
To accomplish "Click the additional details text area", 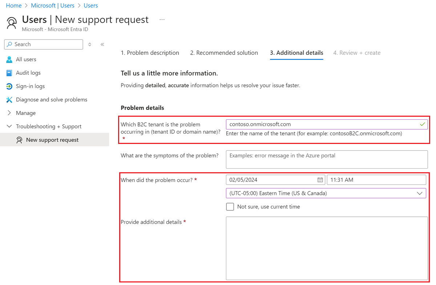I will point(327,248).
